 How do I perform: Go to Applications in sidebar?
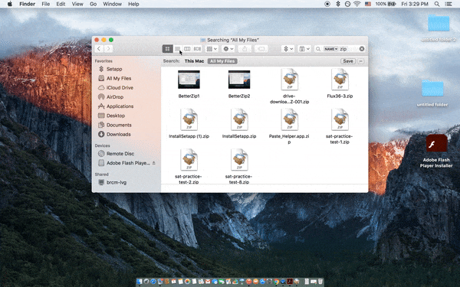coord(120,106)
